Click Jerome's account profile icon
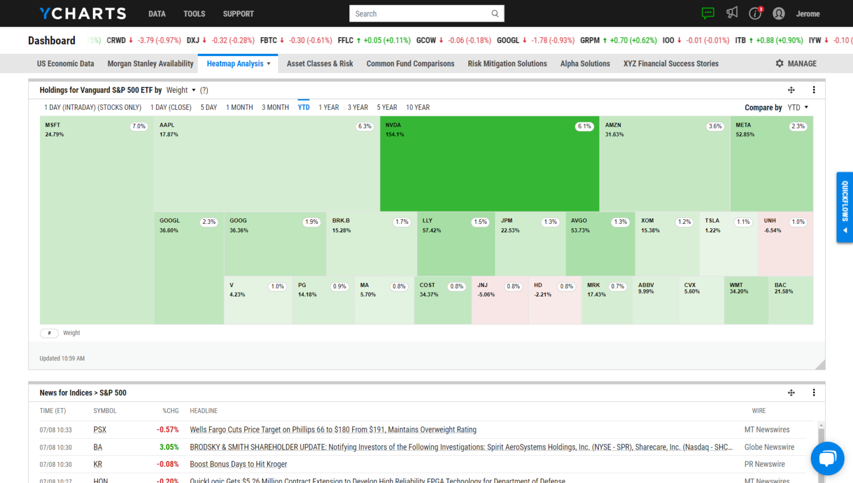Screen dimensions: 853x483 pos(779,13)
